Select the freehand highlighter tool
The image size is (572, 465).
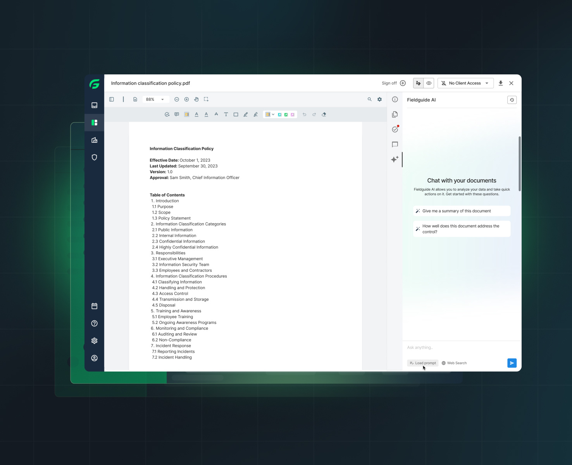pyautogui.click(x=255, y=114)
